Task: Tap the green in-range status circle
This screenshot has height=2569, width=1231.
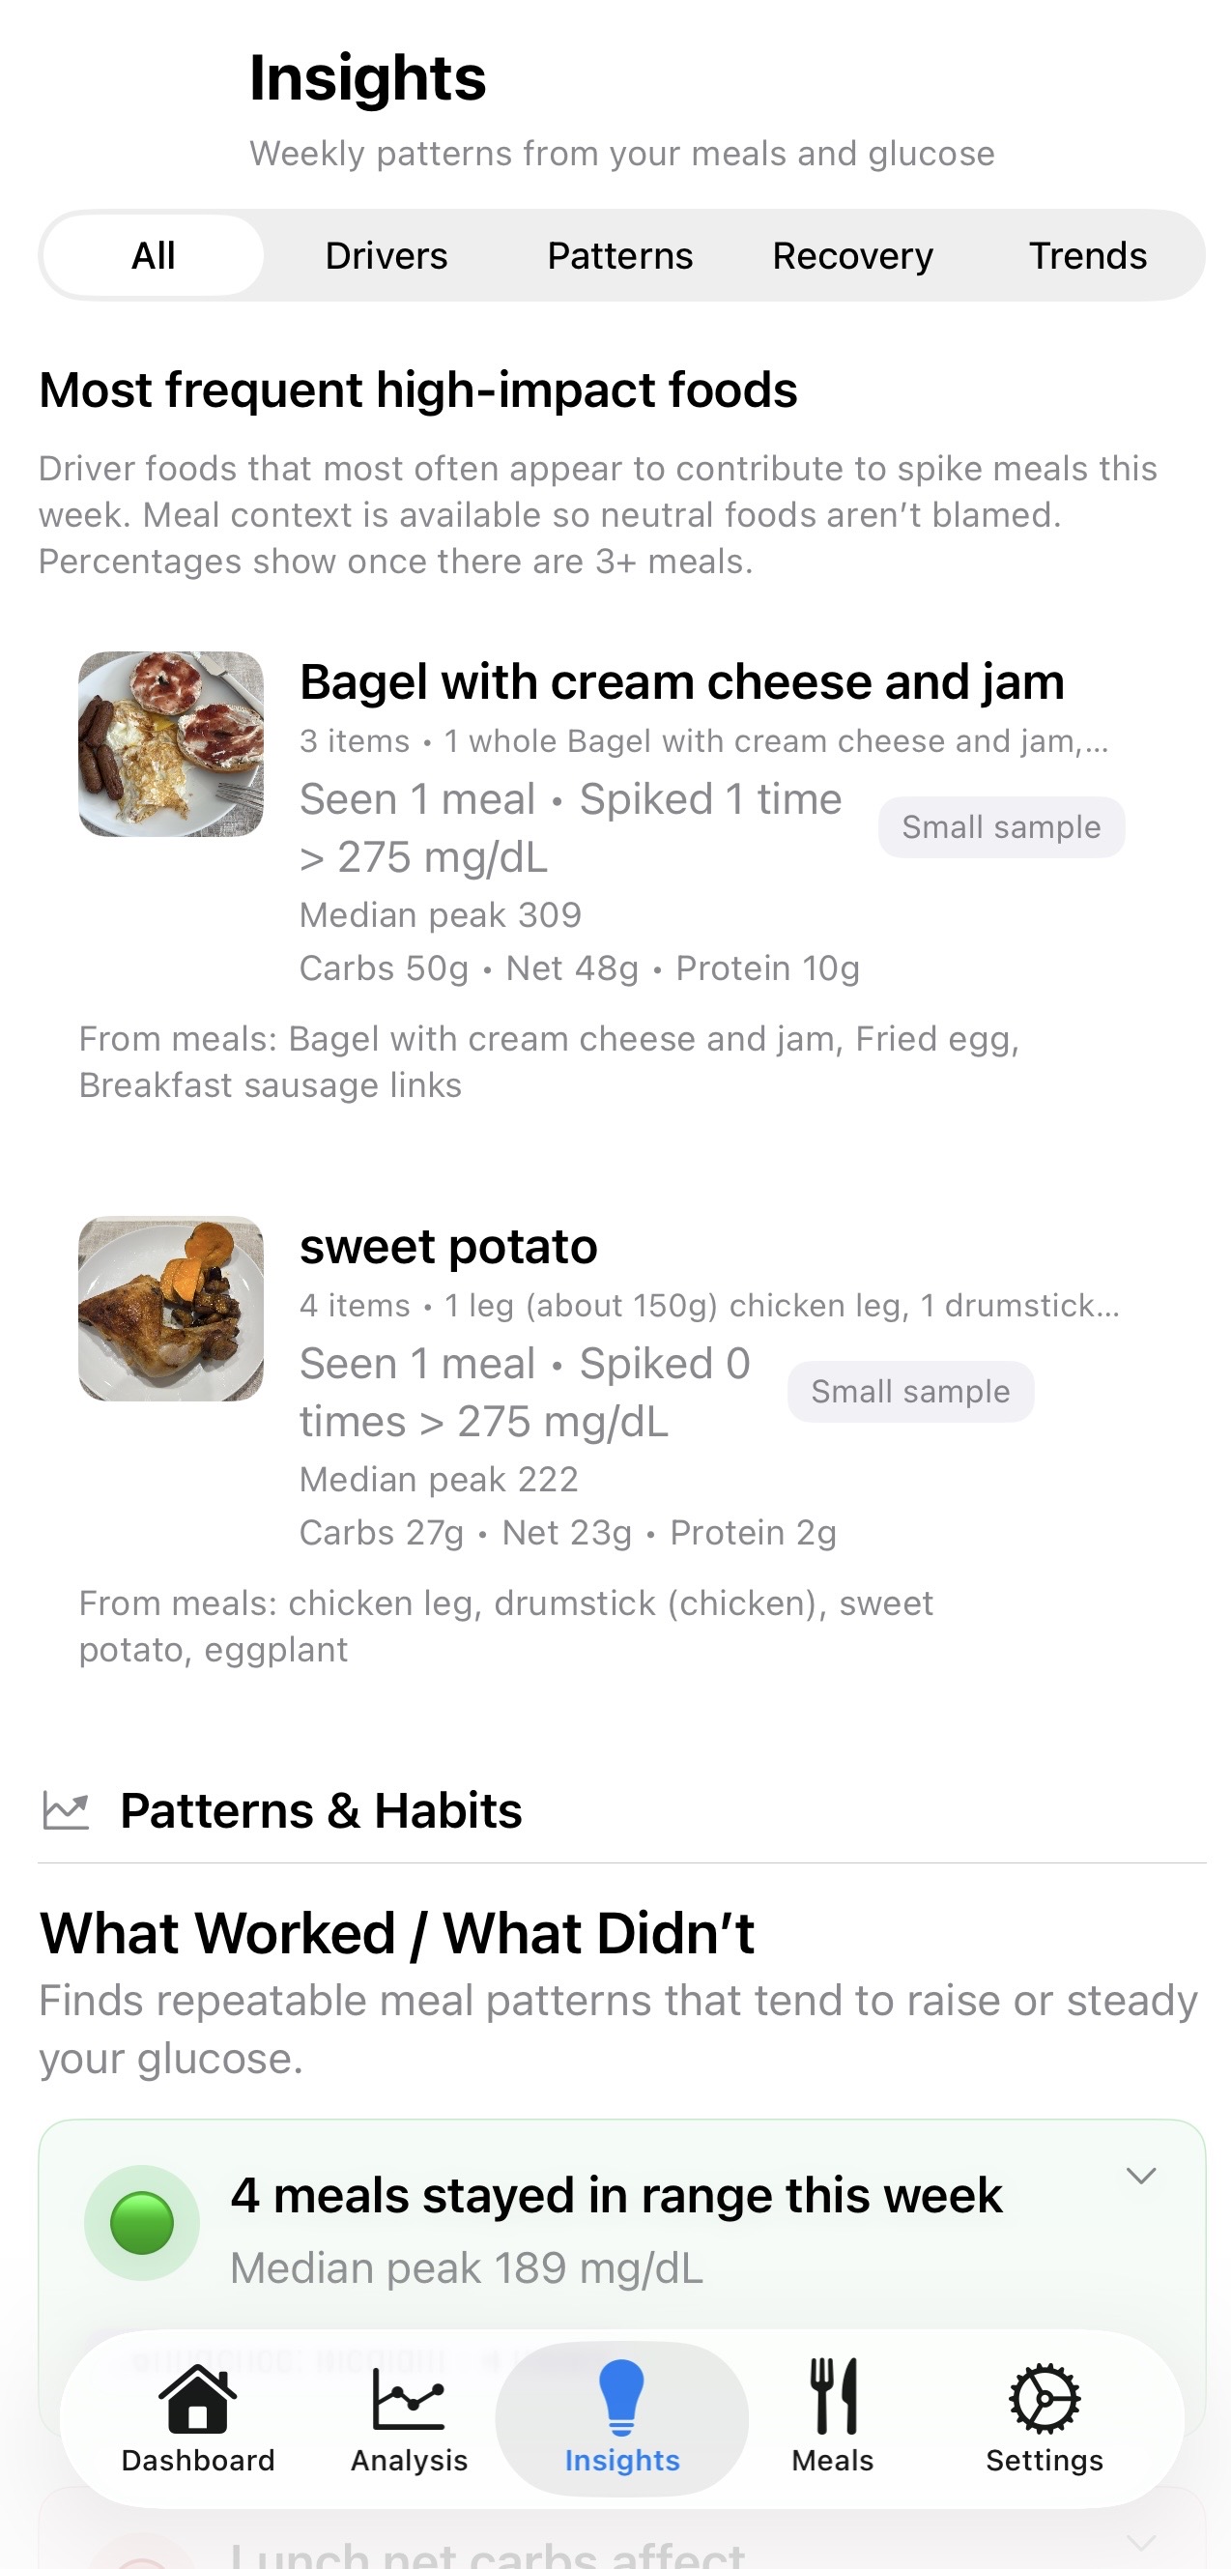Action: [x=141, y=2222]
